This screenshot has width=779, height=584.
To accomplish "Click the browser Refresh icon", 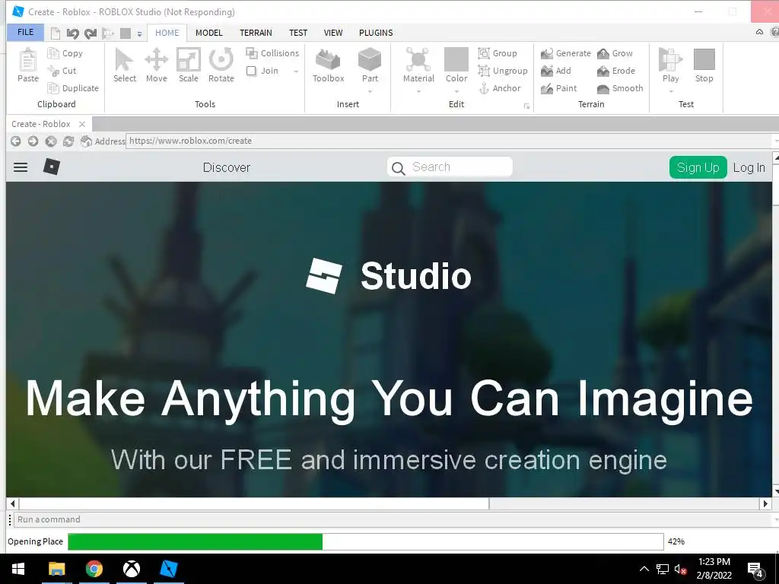I will point(68,141).
